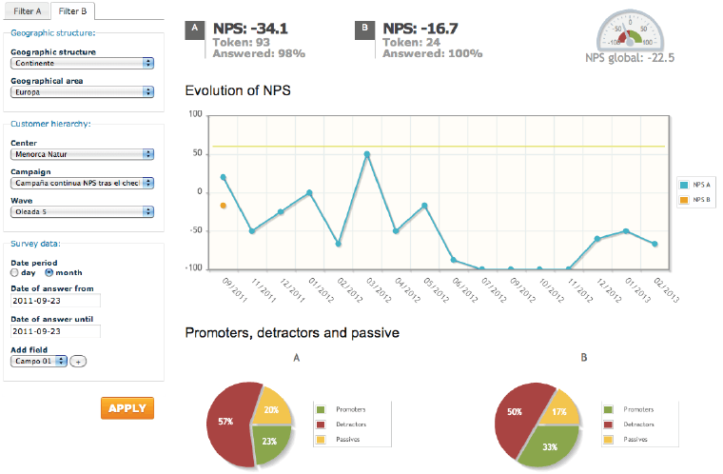Screen dimensions: 723x474
Task: Click the NPS A blue legend swatch
Action: tap(684, 185)
